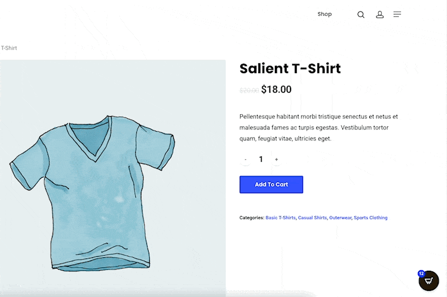Viewport: 447px width, 297px height.
Task: Decrease quantity with the minus button
Action: (245, 160)
